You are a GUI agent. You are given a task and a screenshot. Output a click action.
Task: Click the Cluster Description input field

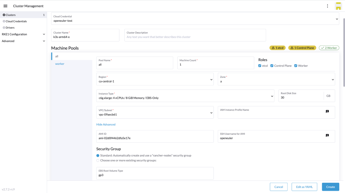195,37
